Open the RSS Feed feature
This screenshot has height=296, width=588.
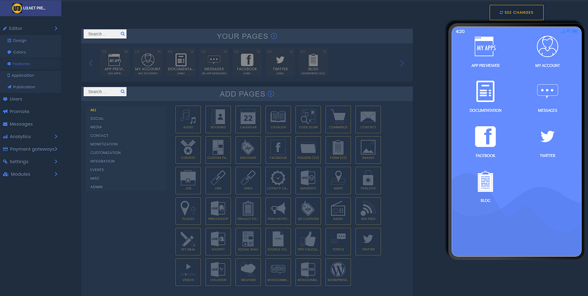368,211
